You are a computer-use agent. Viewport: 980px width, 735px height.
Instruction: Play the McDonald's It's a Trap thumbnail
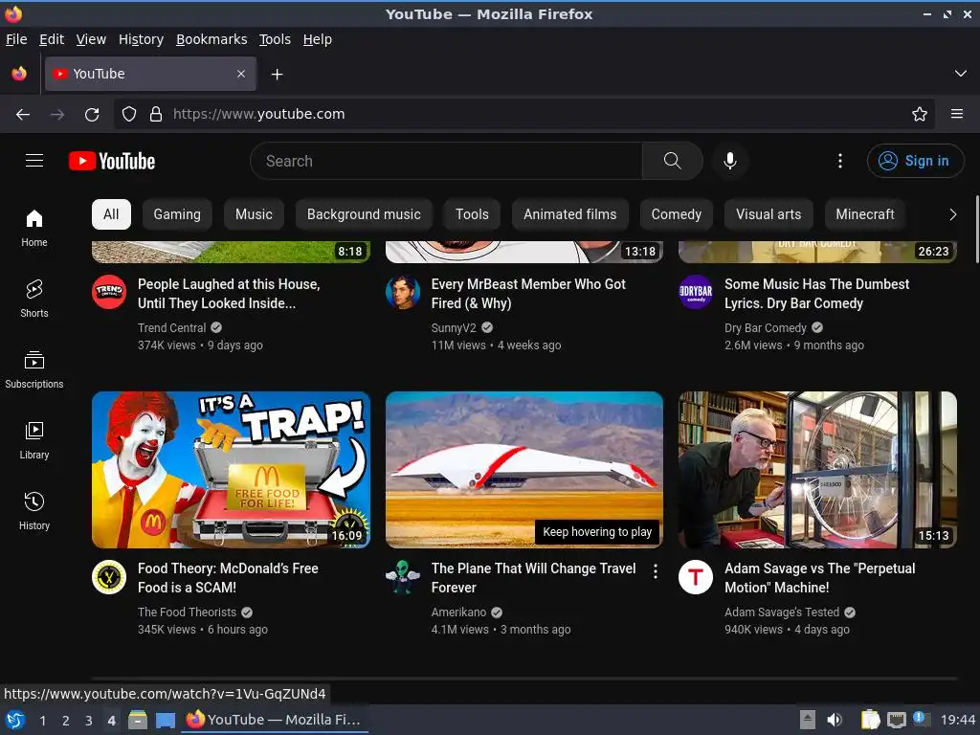(231, 470)
